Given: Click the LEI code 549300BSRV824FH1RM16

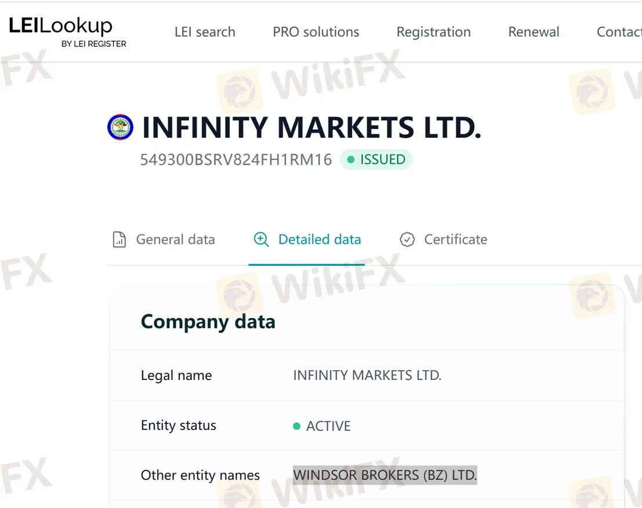Looking at the screenshot, I should [x=236, y=160].
